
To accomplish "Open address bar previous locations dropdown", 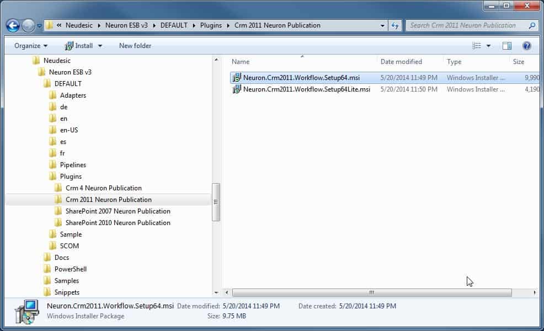I will tap(382, 25).
